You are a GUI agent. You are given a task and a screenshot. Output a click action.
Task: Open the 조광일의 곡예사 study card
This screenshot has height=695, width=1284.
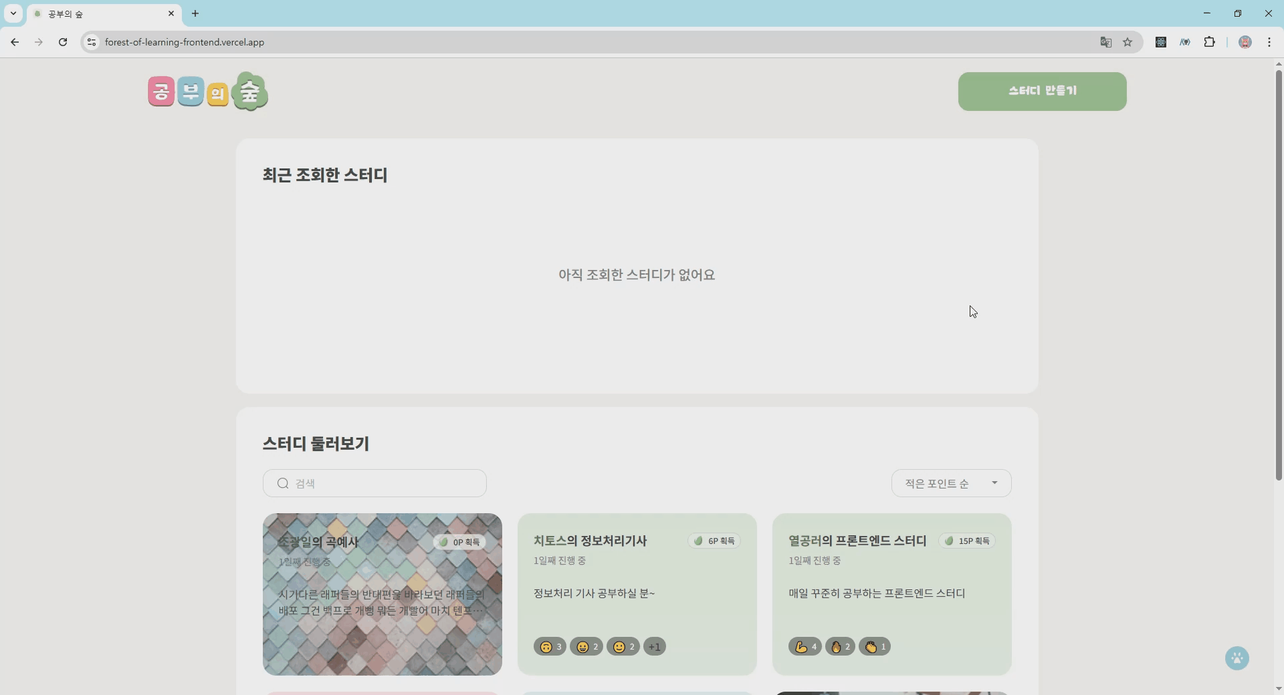pos(383,594)
